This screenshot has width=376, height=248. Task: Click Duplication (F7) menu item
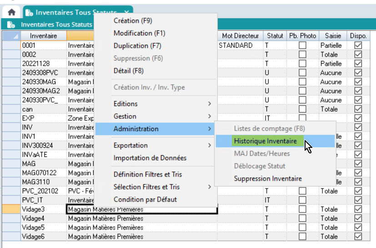(137, 46)
